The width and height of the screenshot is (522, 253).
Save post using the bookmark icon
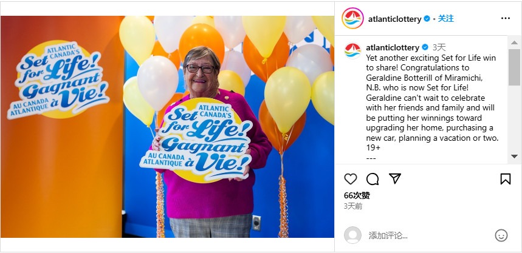[x=506, y=179]
